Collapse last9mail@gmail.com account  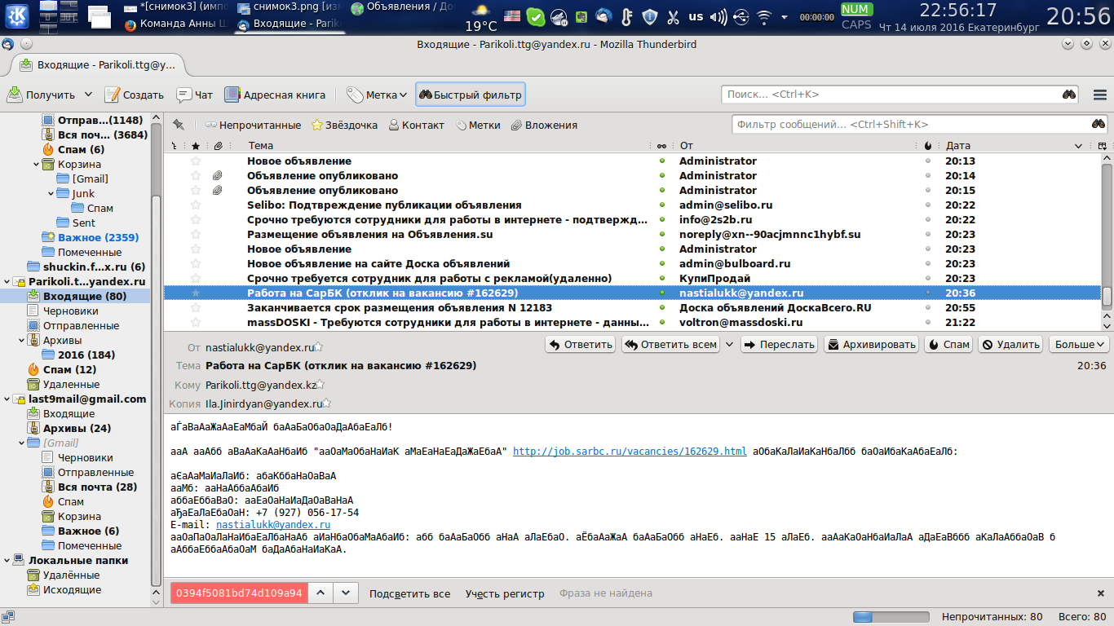(x=7, y=399)
